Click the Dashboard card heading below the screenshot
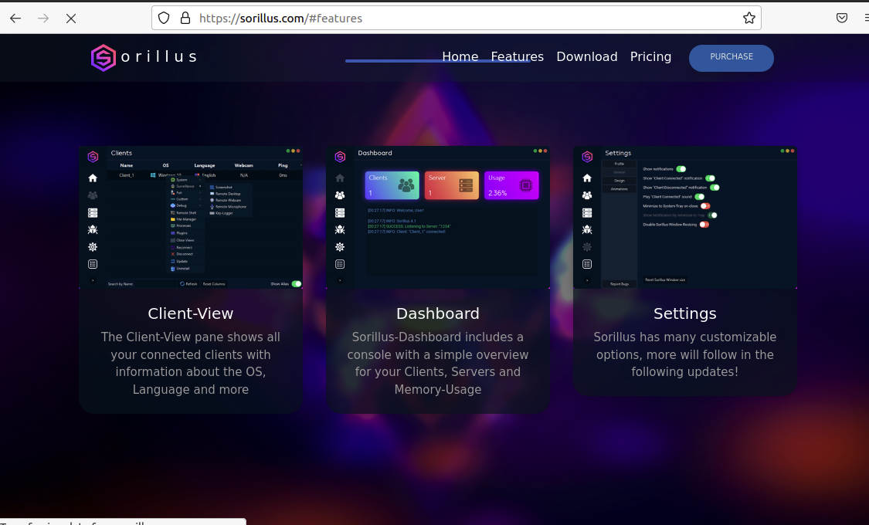 [438, 313]
